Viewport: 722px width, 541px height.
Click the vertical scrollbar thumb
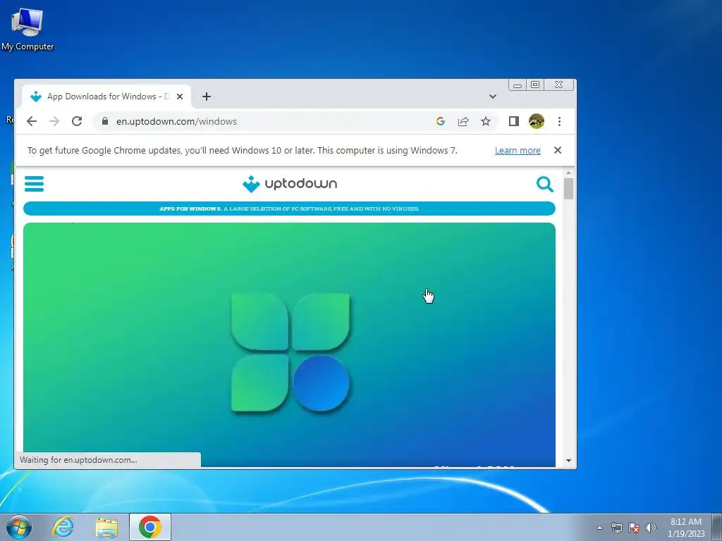569,189
